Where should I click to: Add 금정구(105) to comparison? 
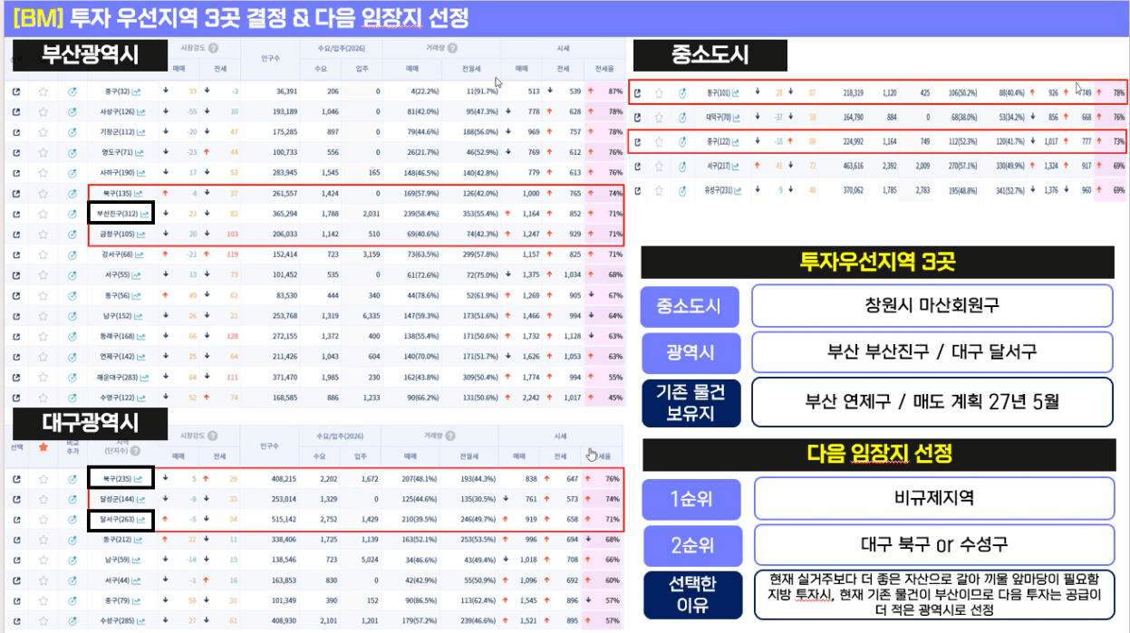(72, 234)
